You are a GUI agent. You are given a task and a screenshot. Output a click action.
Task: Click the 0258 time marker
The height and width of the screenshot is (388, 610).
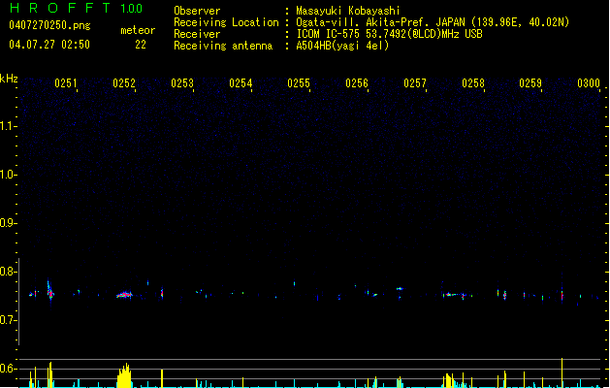pyautogui.click(x=473, y=83)
